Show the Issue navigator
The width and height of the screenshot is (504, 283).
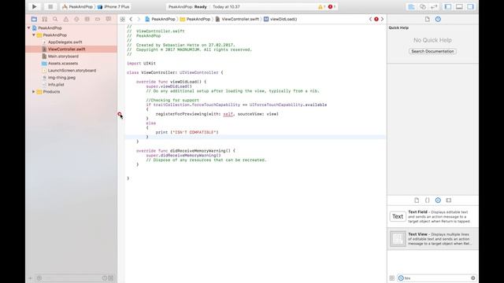(66, 19)
